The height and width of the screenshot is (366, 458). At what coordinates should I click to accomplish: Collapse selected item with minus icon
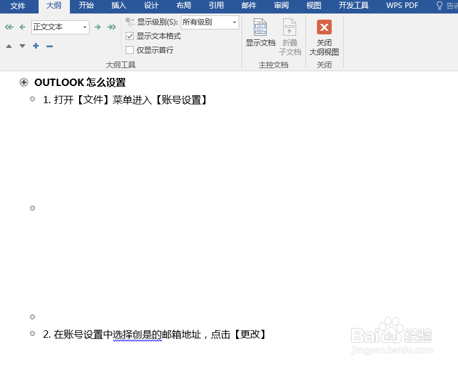coord(50,46)
